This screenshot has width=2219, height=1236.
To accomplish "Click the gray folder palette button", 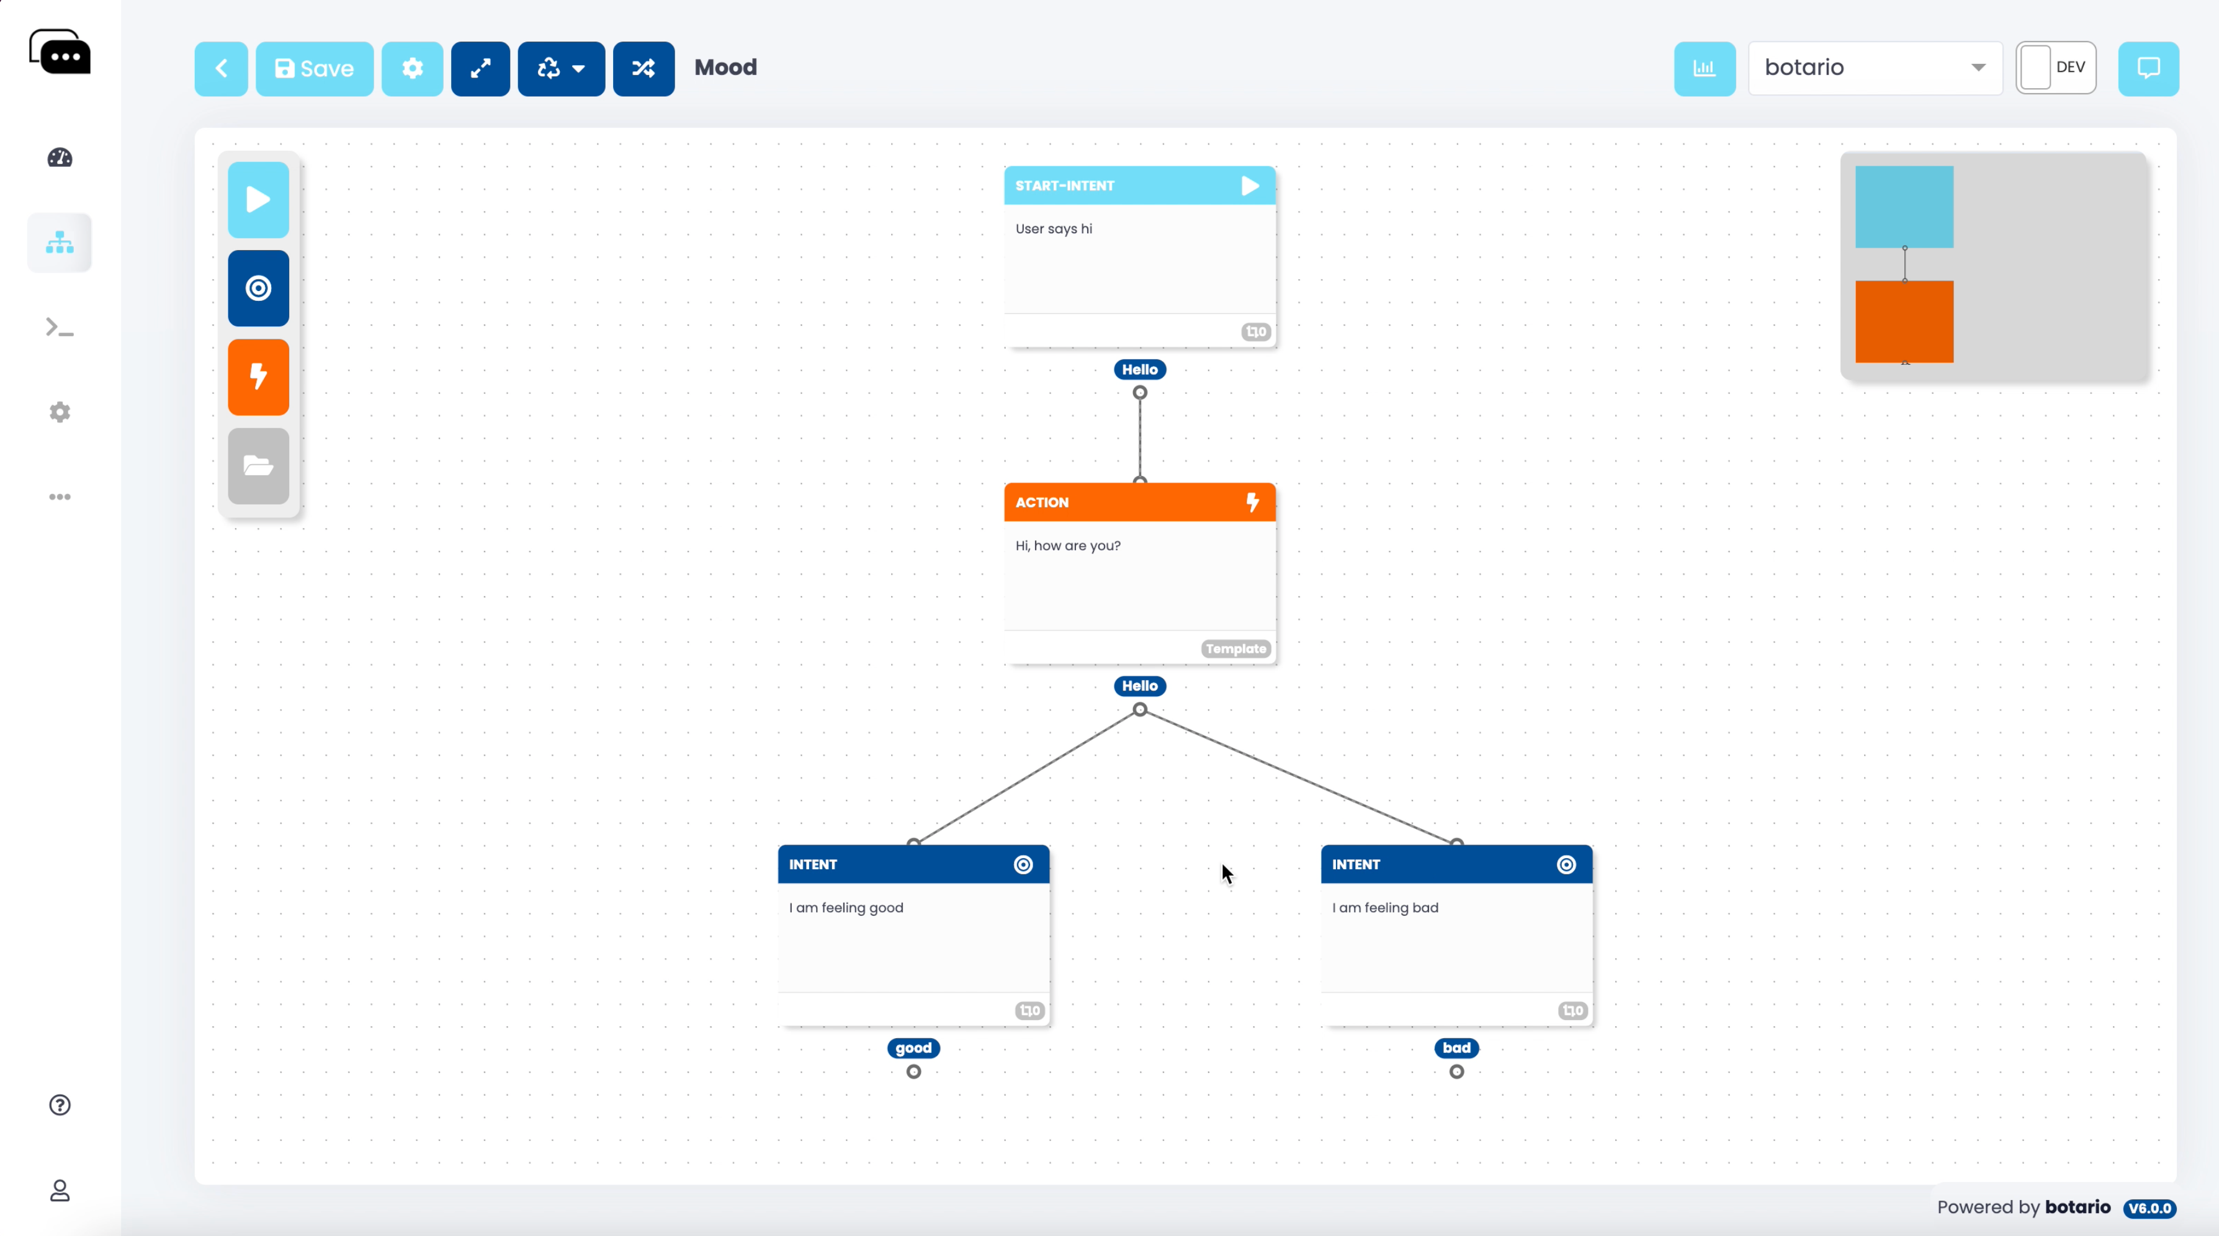I will [x=258, y=466].
